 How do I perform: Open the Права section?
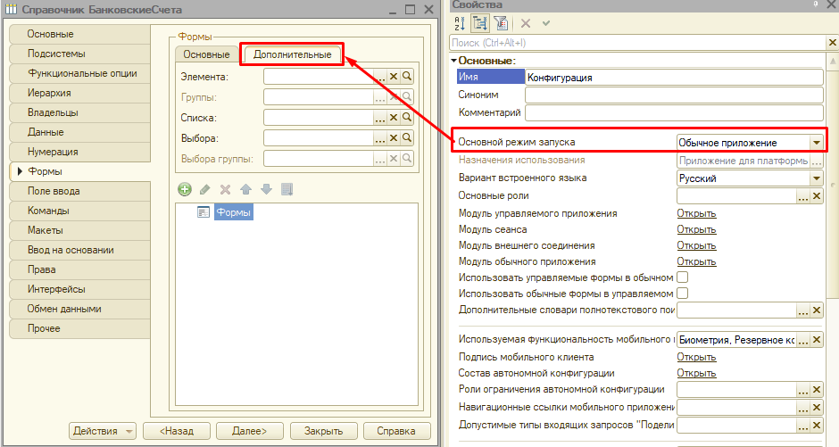tap(79, 269)
